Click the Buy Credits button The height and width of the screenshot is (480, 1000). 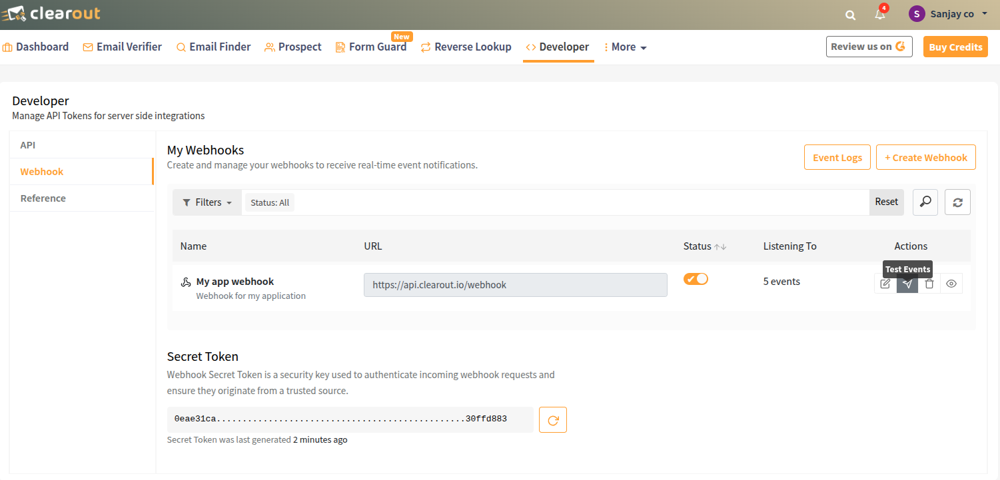pos(955,47)
